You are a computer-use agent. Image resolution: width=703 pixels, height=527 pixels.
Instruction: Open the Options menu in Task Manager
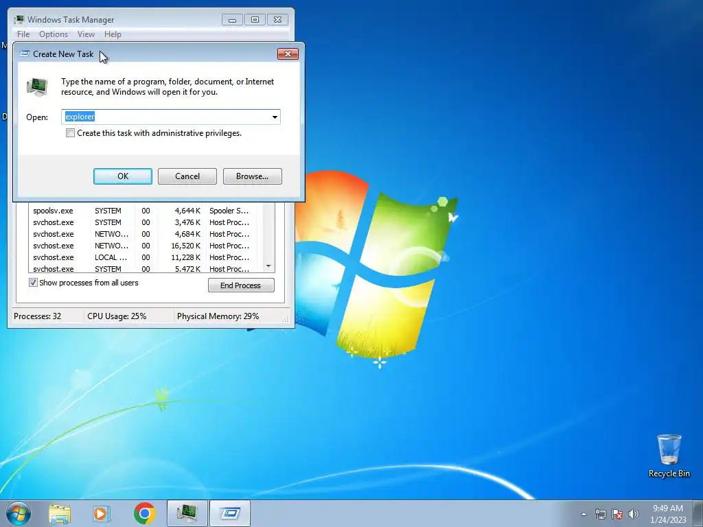pyautogui.click(x=54, y=34)
